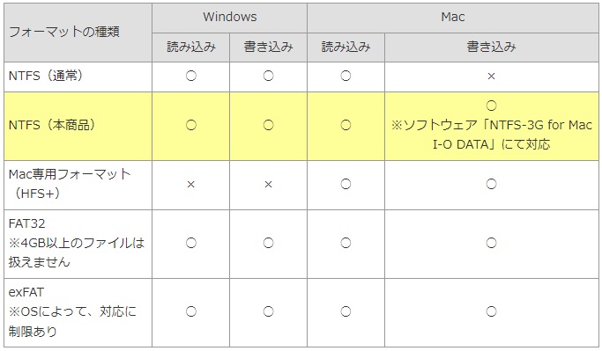
Task: Click the 読み込み subheader under Windows
Action: point(191,47)
